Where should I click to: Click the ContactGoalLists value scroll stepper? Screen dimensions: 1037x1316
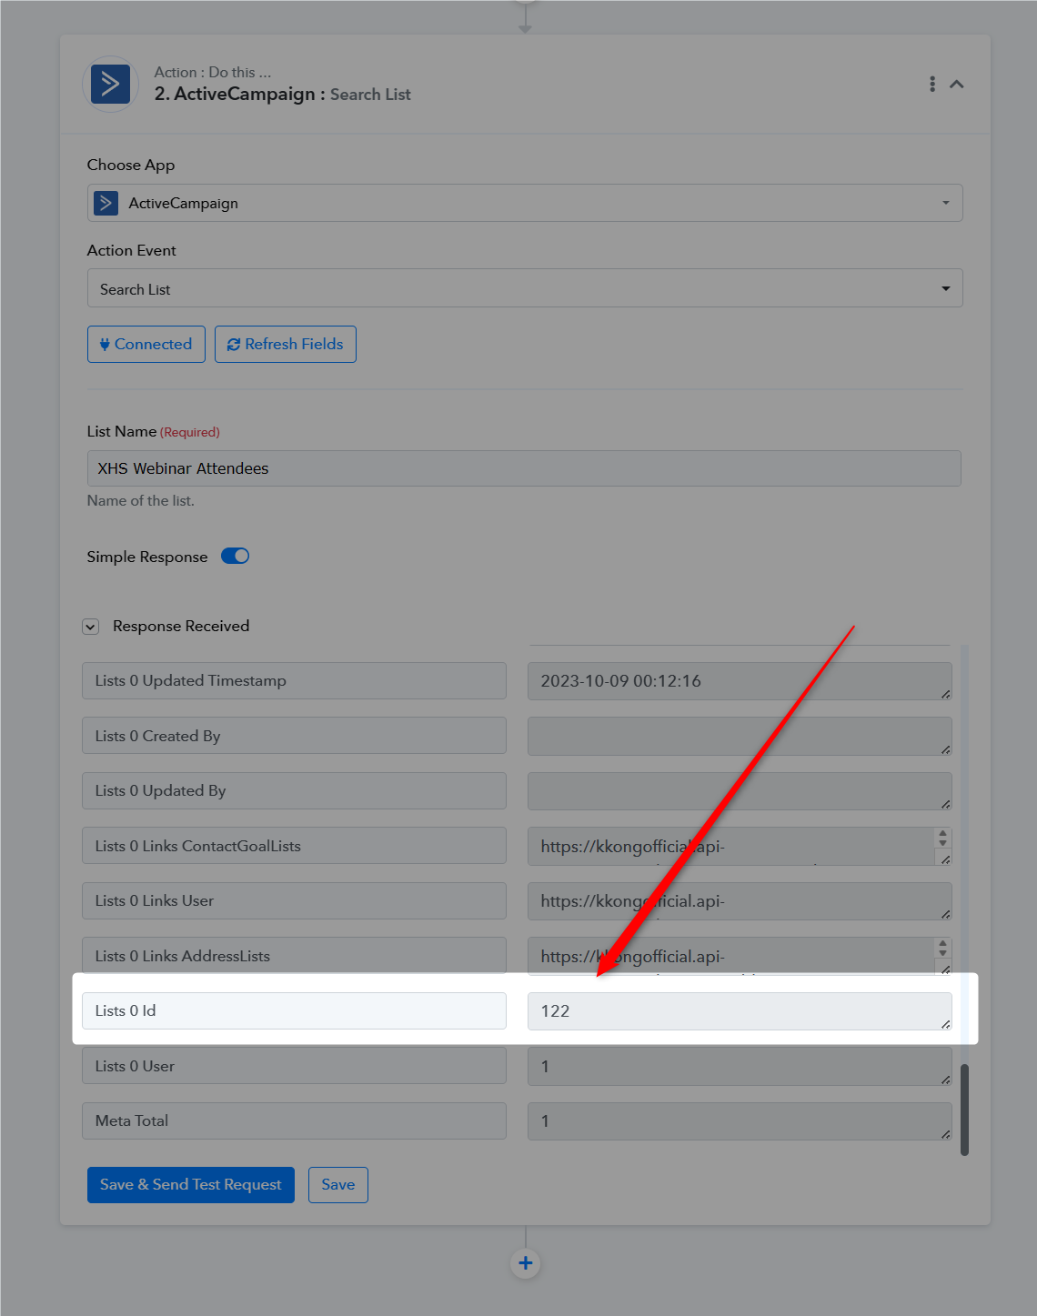942,838
